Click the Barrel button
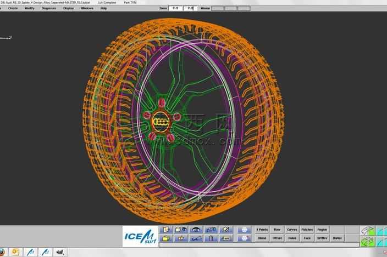 (337, 238)
